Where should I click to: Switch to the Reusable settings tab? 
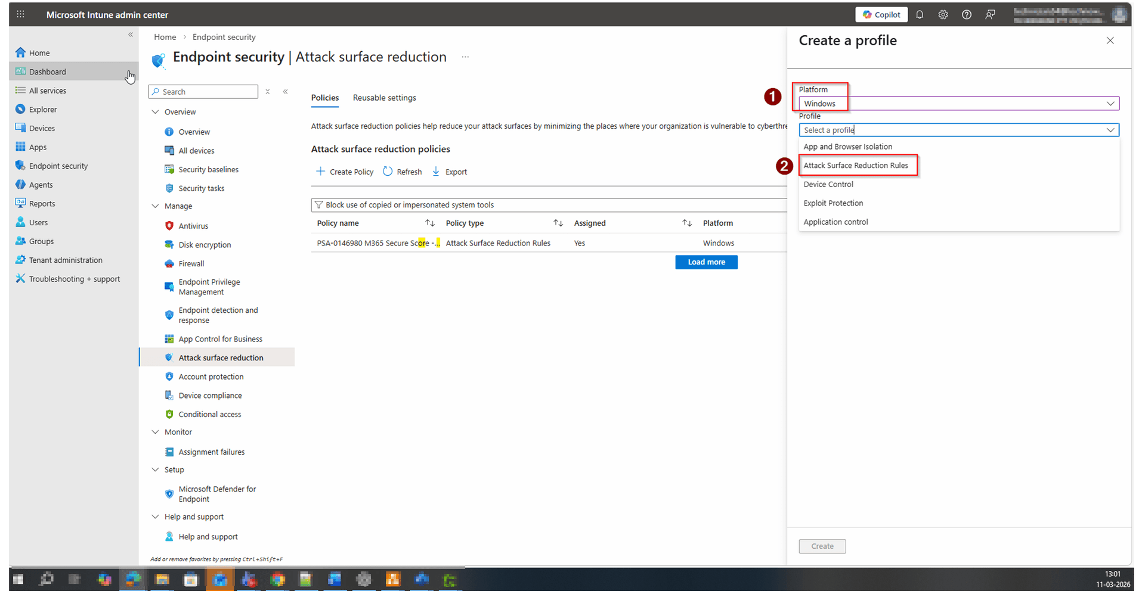(x=385, y=98)
